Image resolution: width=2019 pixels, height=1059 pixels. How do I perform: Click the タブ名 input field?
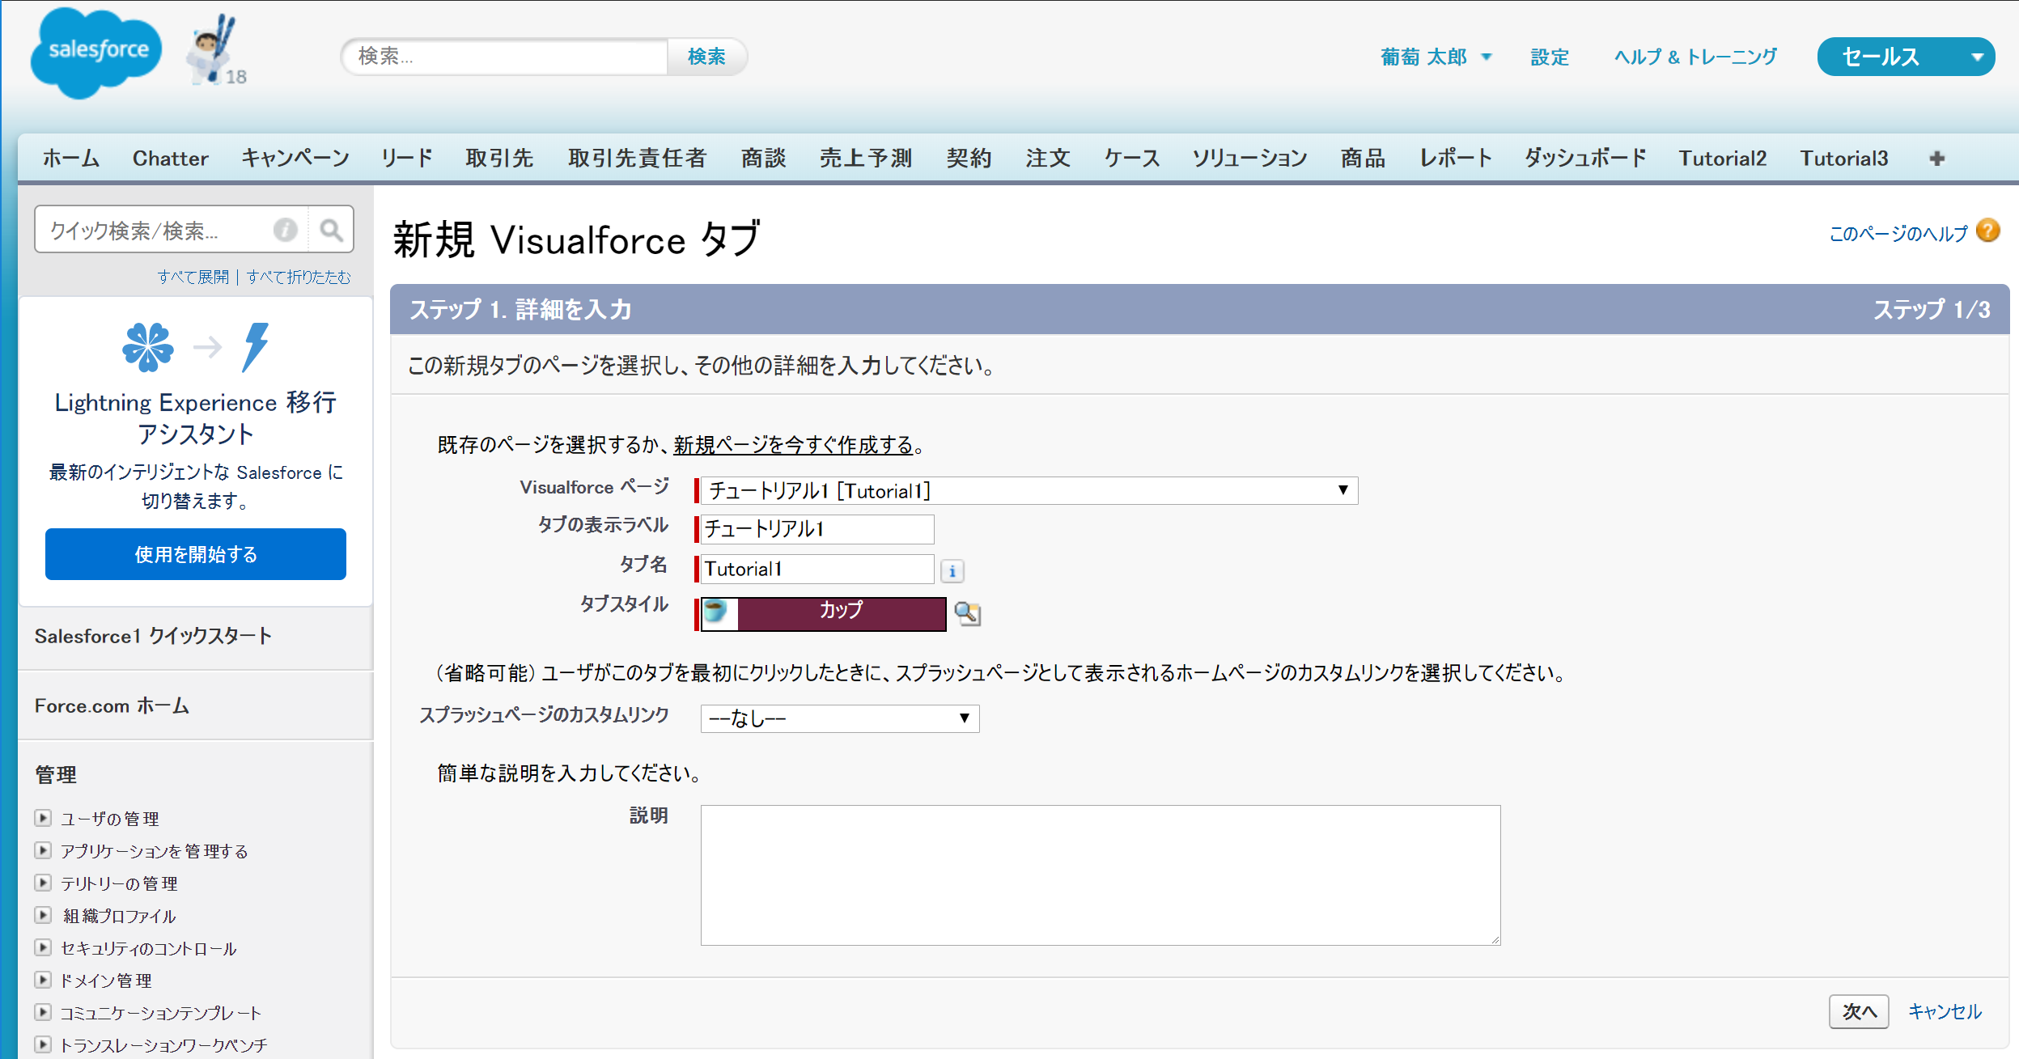[x=817, y=569]
